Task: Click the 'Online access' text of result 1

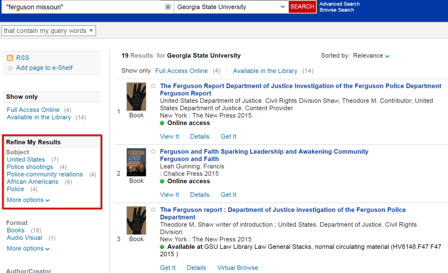Action: (x=189, y=123)
